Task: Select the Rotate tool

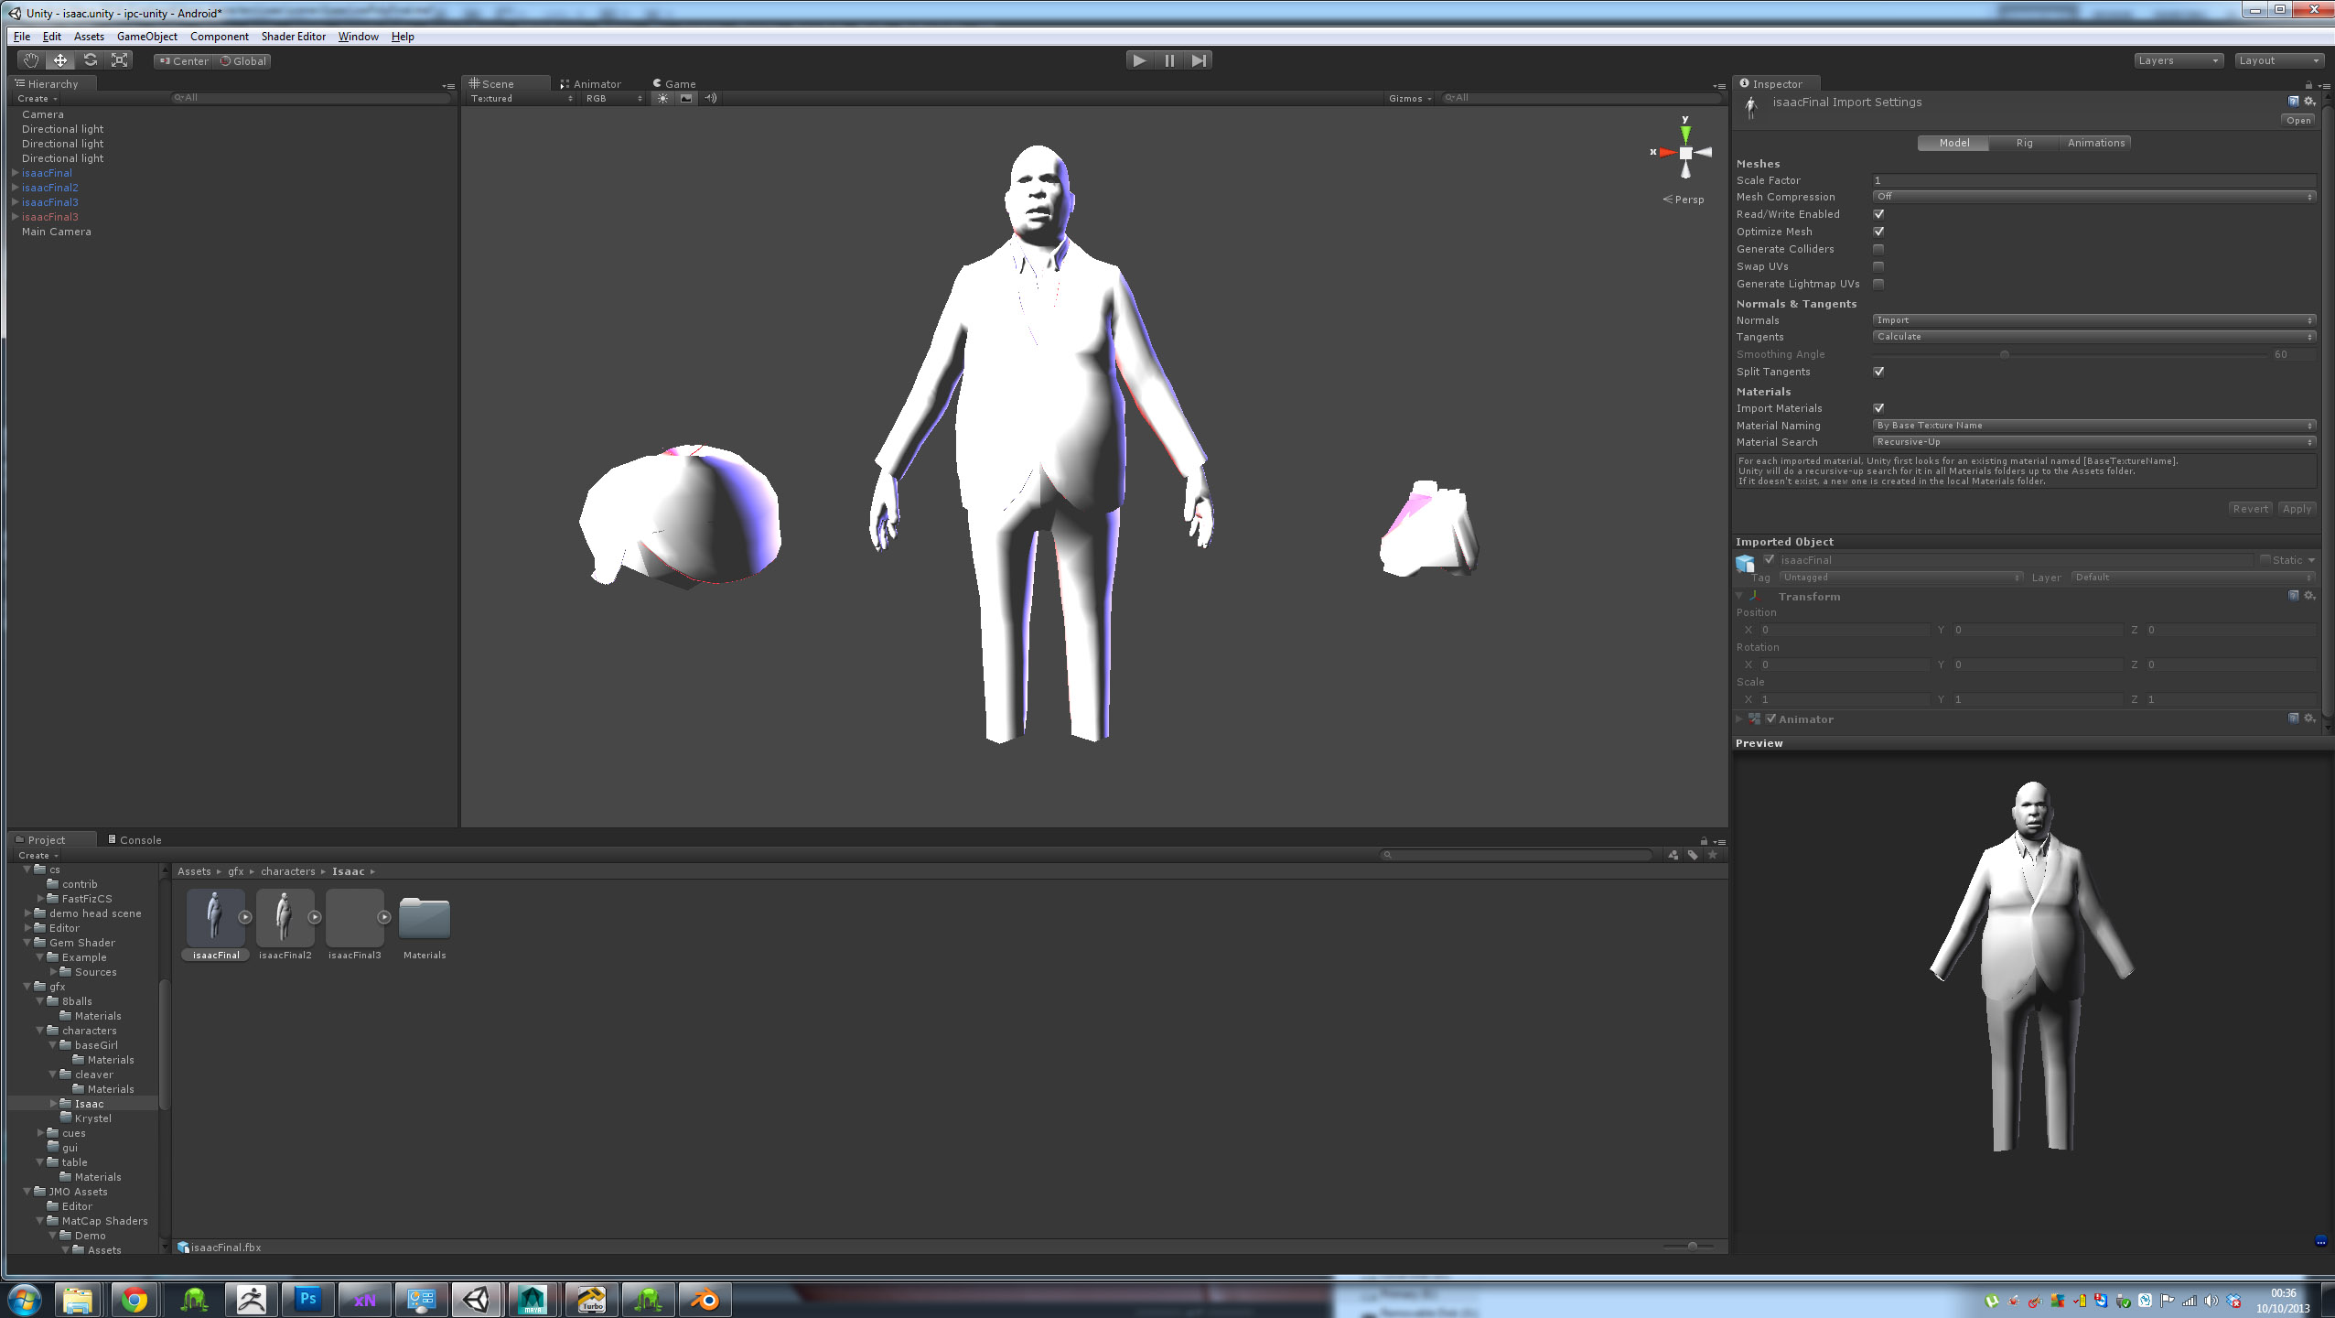Action: (x=91, y=59)
